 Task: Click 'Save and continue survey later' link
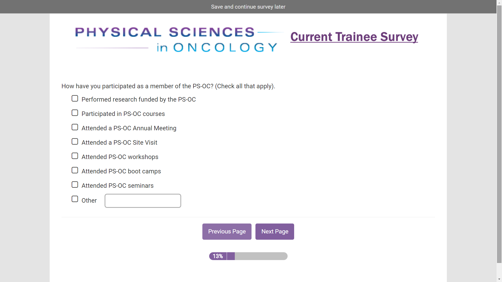[248, 7]
